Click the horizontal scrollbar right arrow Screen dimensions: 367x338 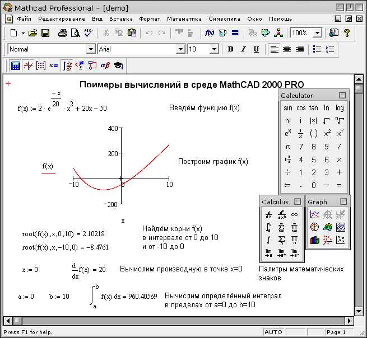(349, 321)
